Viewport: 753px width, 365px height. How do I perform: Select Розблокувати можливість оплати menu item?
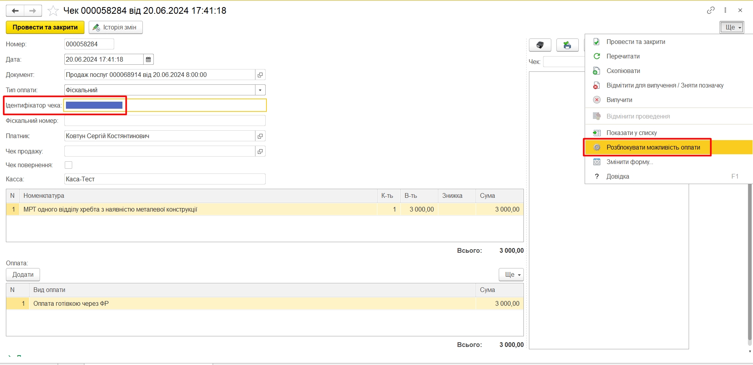click(653, 148)
